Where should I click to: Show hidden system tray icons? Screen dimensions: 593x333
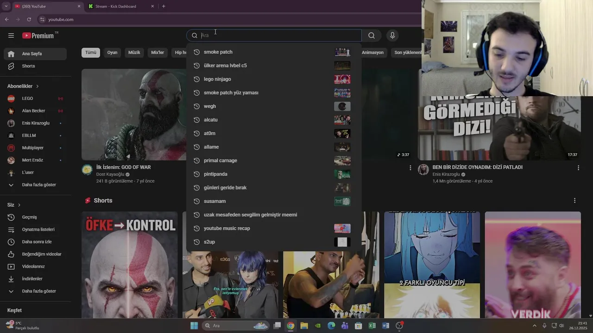[534, 326]
